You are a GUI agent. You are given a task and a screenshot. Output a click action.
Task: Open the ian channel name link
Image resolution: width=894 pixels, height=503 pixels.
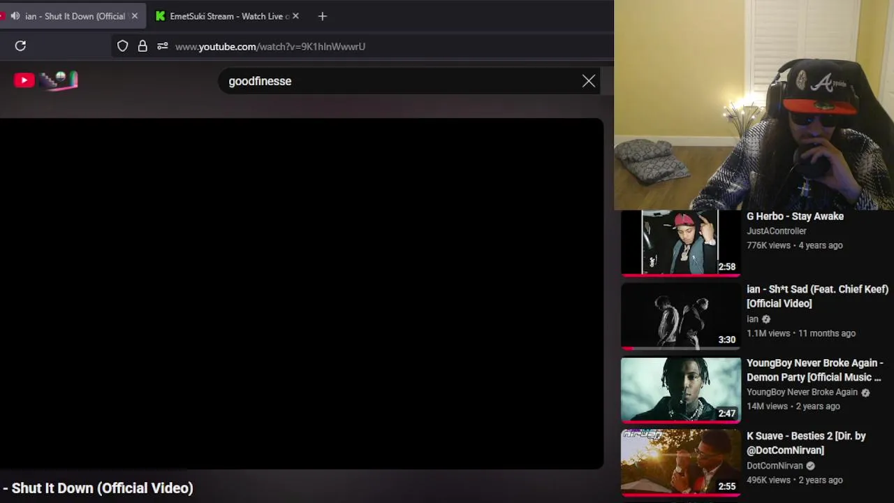pyautogui.click(x=752, y=319)
